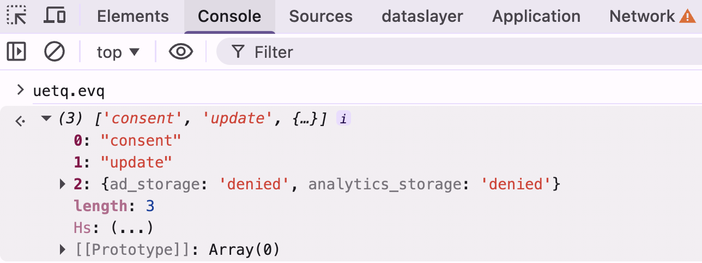Click the Network tab warning triangle icon
702x263 pixels.
tap(687, 16)
